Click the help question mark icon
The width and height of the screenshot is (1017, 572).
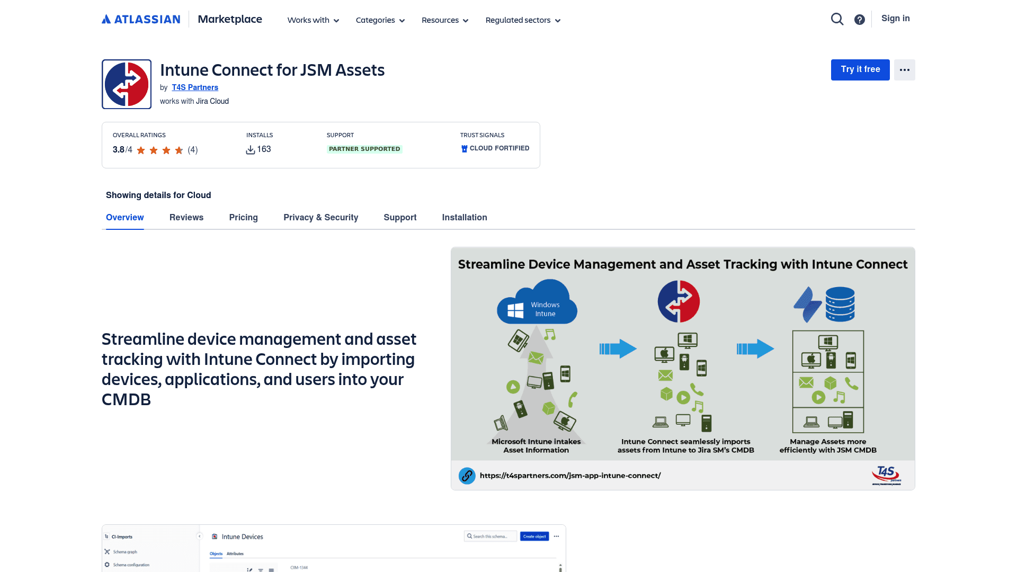point(859,19)
